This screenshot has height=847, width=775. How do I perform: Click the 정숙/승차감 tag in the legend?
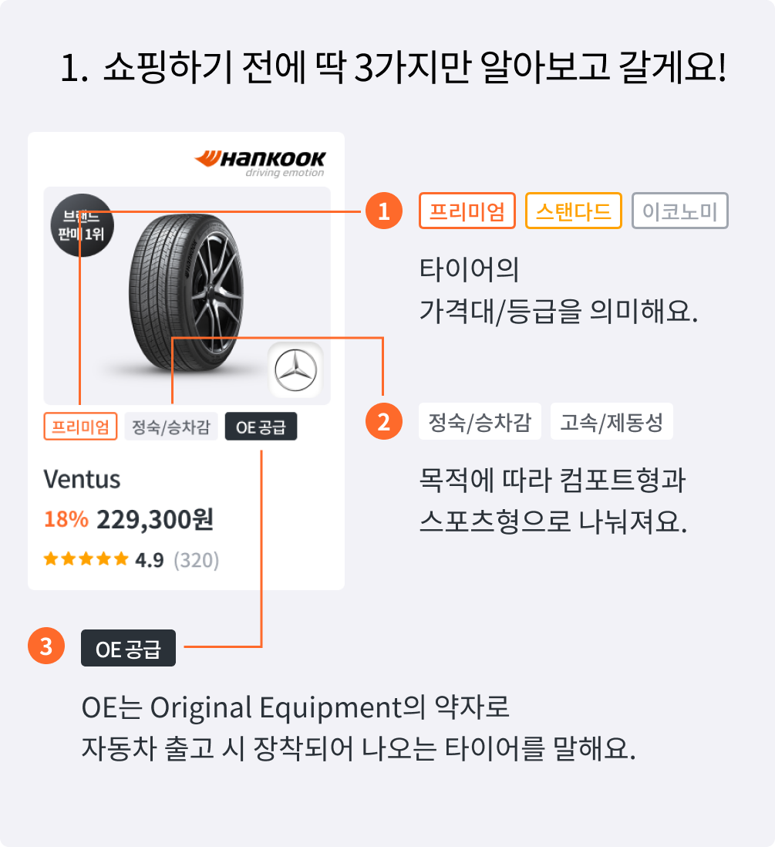[480, 421]
